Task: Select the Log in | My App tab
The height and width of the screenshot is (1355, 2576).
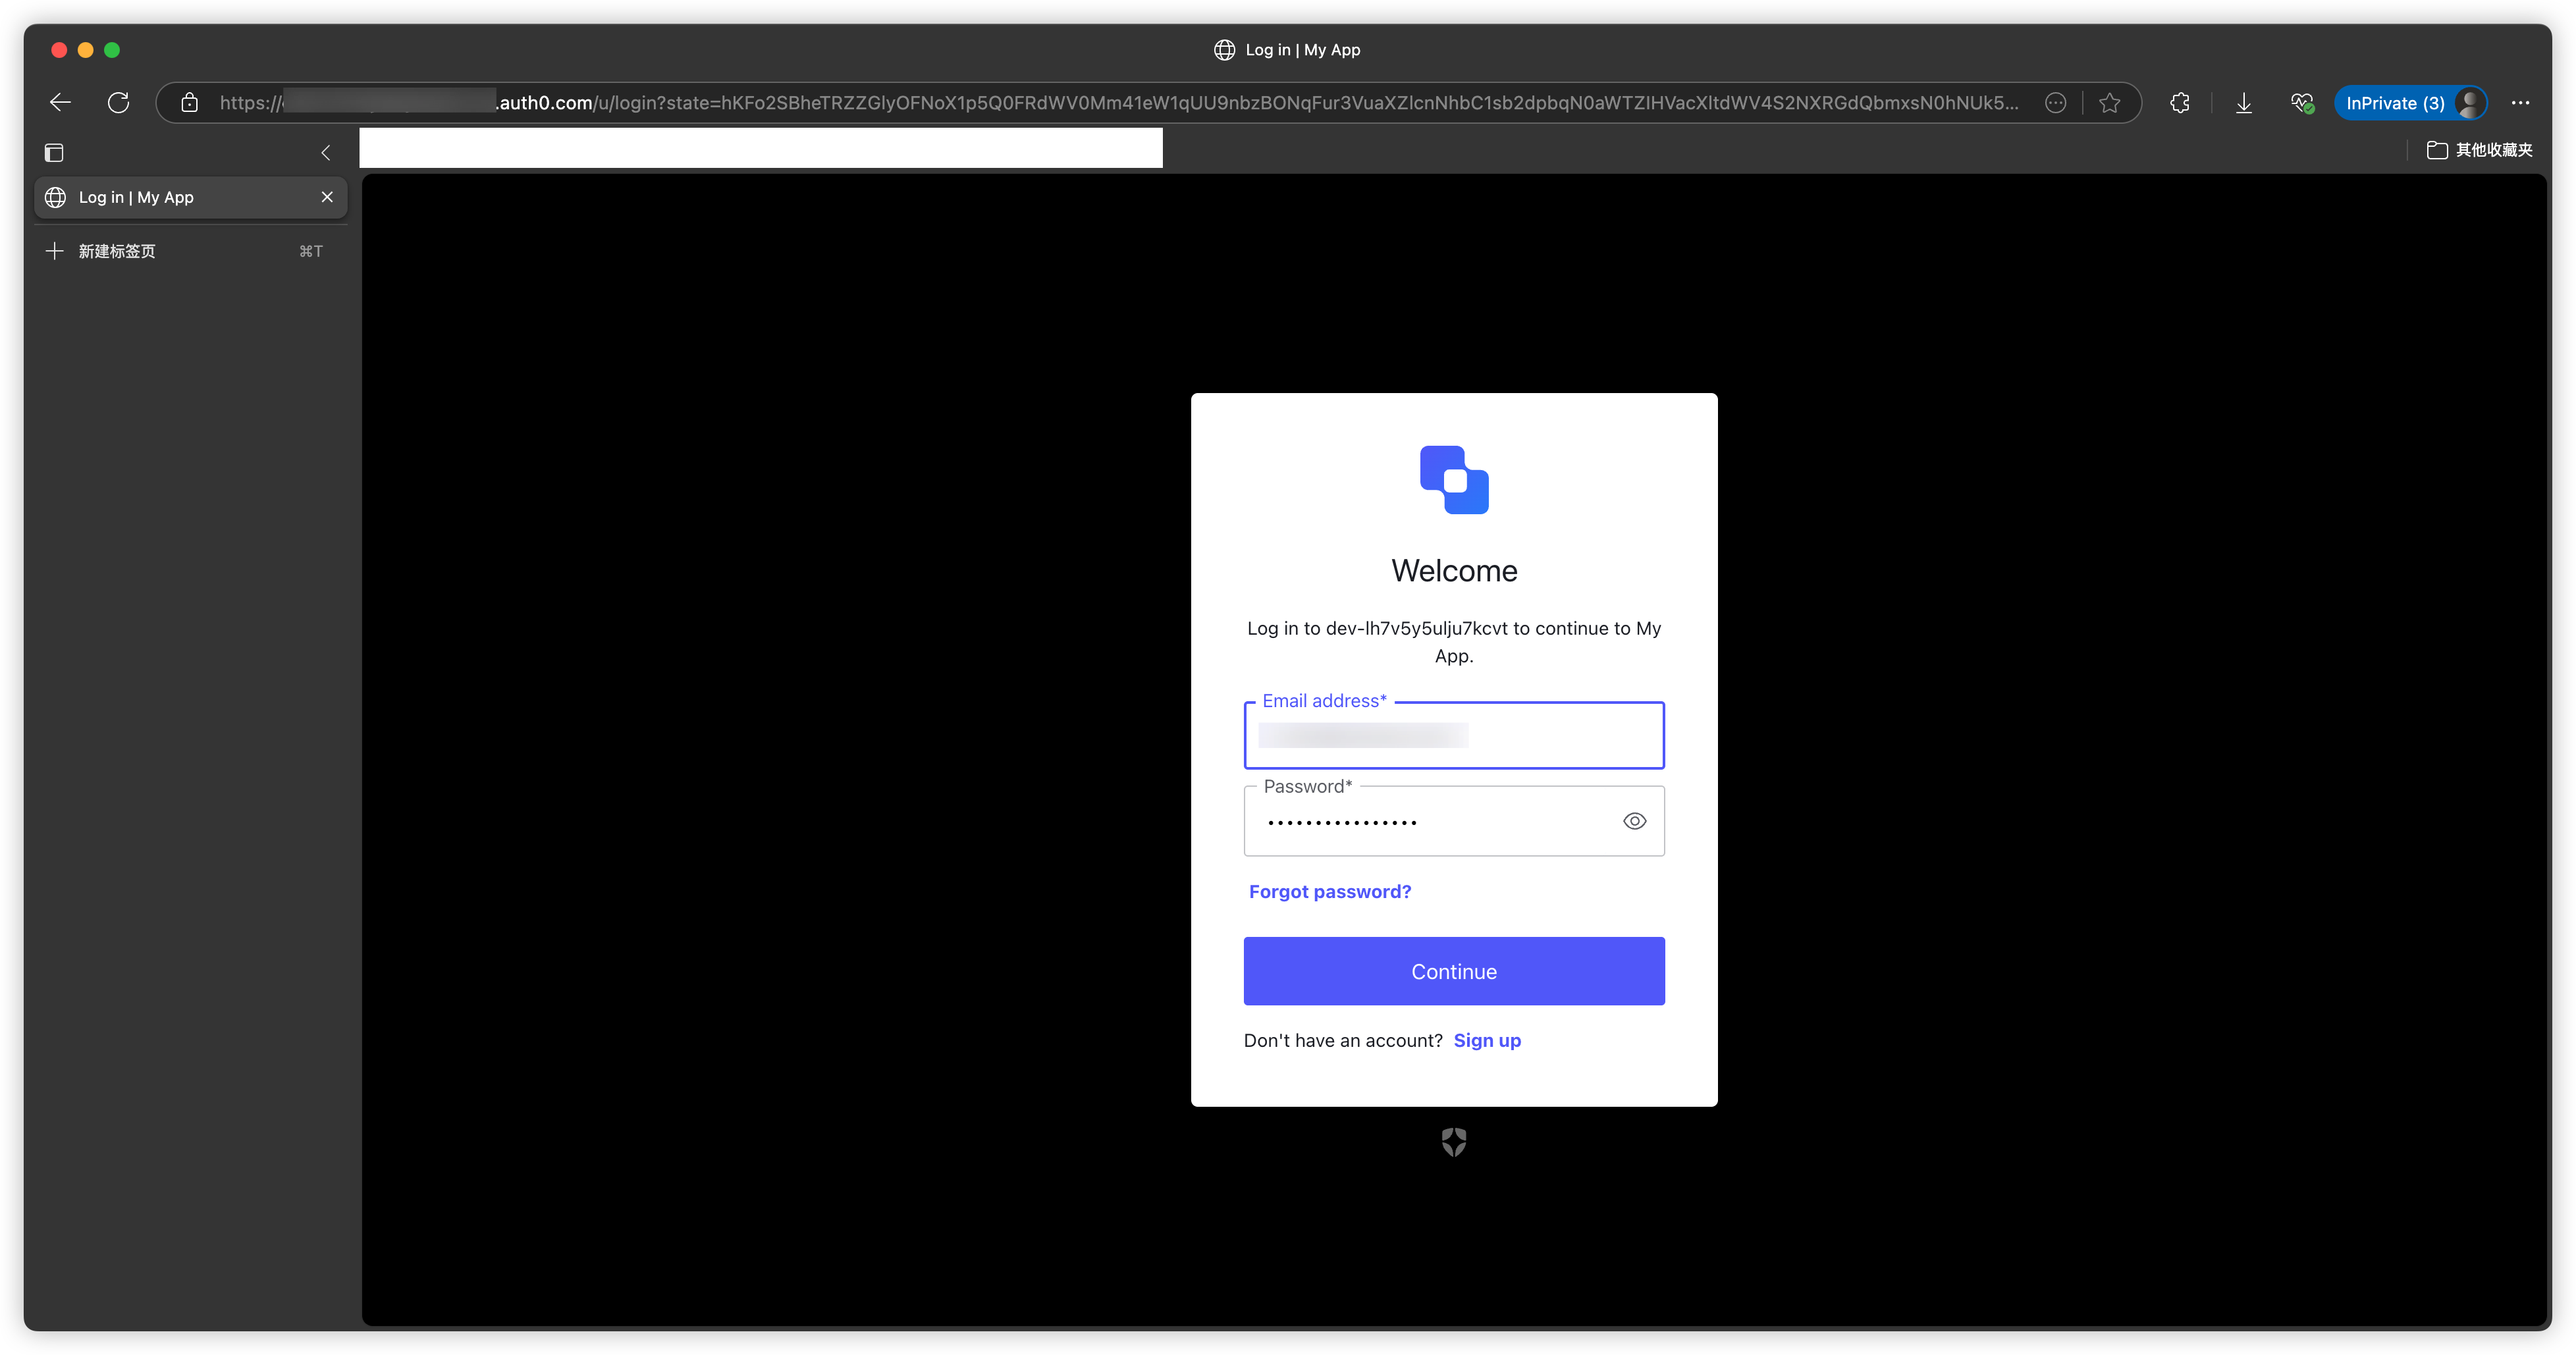Action: [x=191, y=197]
